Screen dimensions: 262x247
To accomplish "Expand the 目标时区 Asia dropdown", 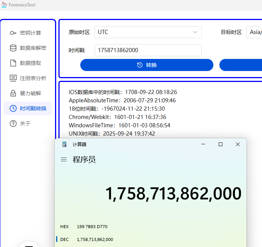I will click(x=254, y=32).
